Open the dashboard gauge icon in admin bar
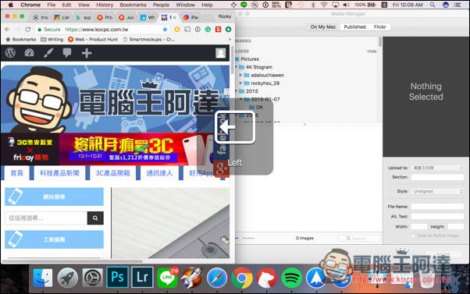 [x=29, y=53]
